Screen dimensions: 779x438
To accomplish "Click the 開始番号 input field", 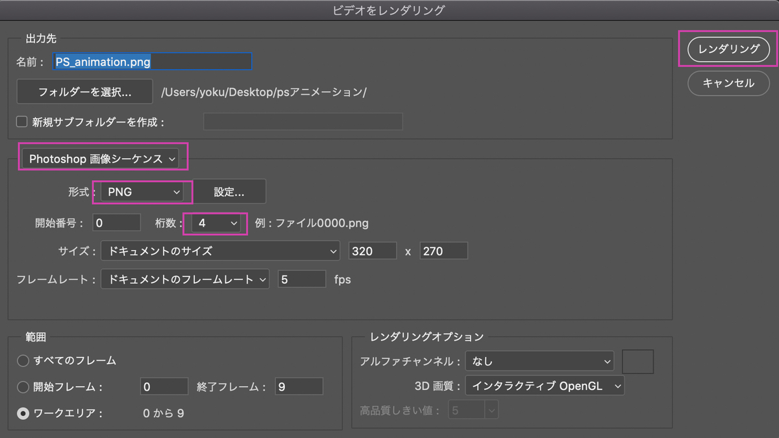I will click(116, 222).
